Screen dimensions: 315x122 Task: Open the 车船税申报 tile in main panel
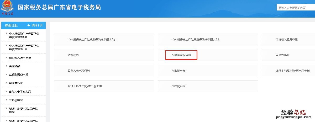(x=179, y=71)
